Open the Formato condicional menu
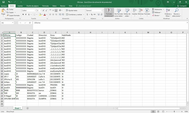Screen dimensions: 189x113 point(109,13)
